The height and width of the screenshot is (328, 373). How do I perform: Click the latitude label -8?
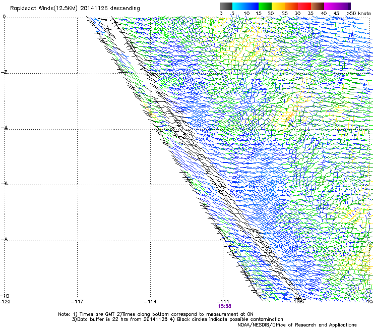pos(4,240)
